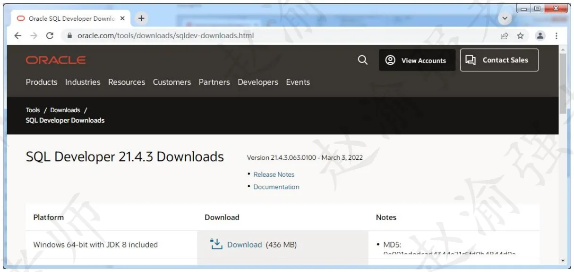
Task: Open the Products menu
Action: [42, 82]
